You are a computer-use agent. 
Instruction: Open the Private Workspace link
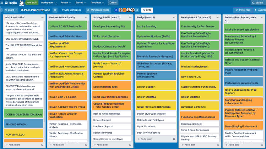(71, 10)
